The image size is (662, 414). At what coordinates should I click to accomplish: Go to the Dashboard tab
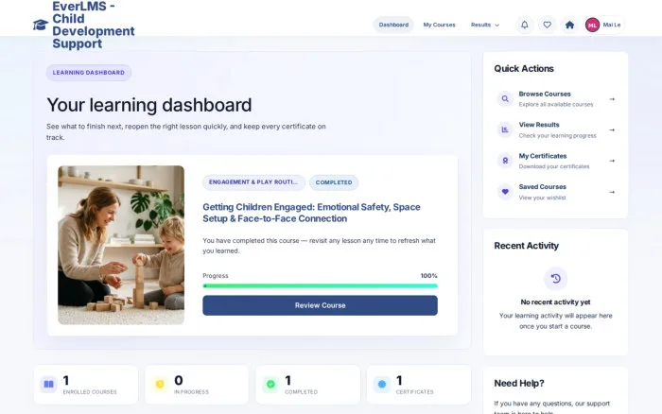click(x=393, y=25)
